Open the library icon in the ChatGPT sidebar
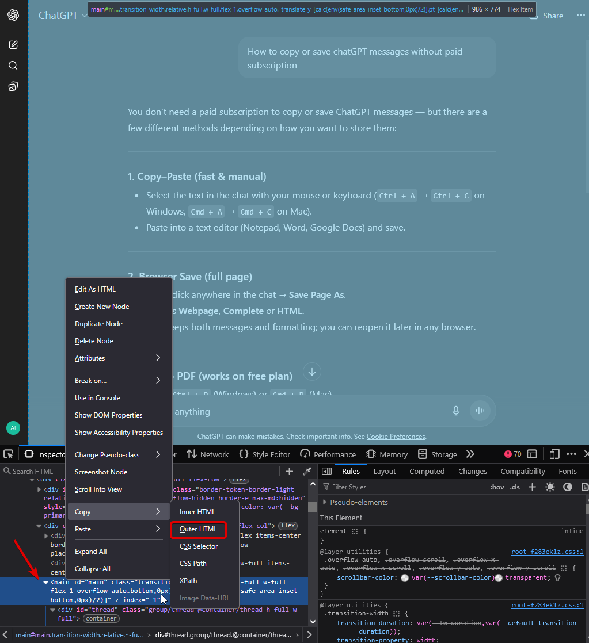Image resolution: width=589 pixels, height=643 pixels. tap(13, 86)
